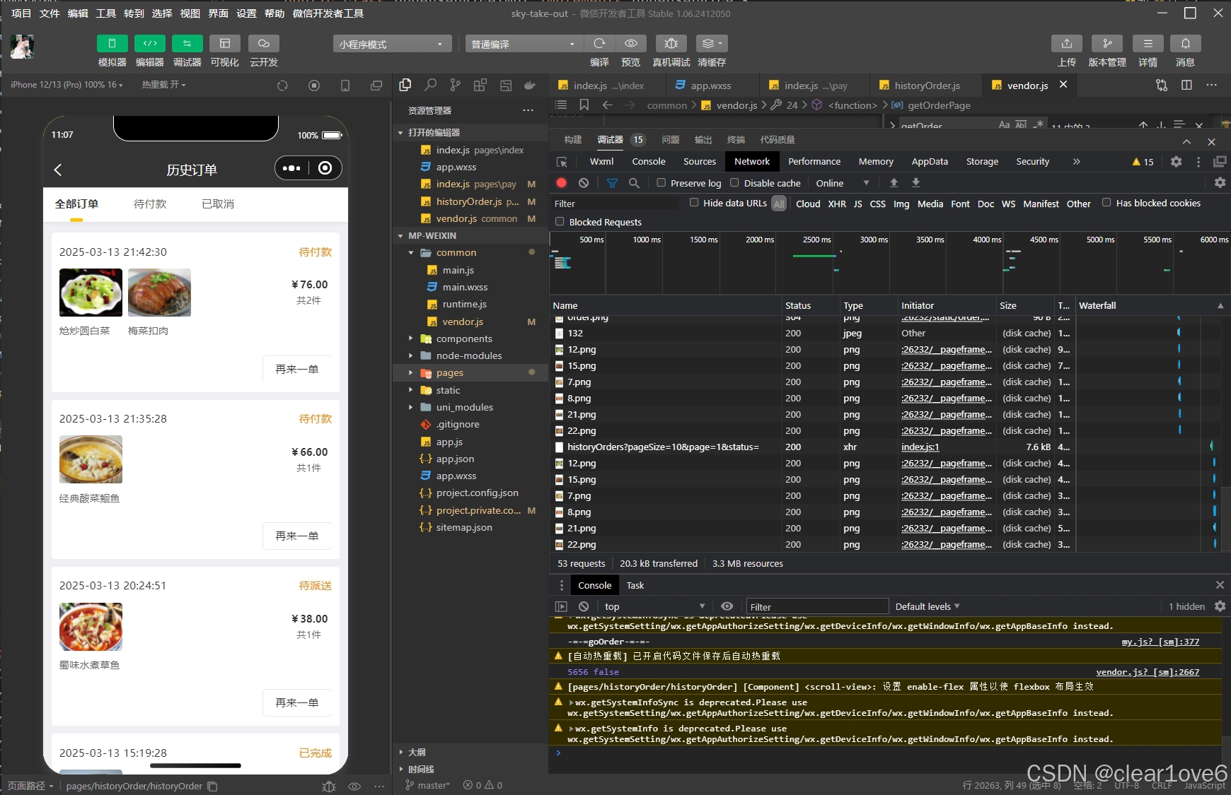Open the visualization (可视化) tool
Viewport: 1231px width, 795px height.
(225, 44)
